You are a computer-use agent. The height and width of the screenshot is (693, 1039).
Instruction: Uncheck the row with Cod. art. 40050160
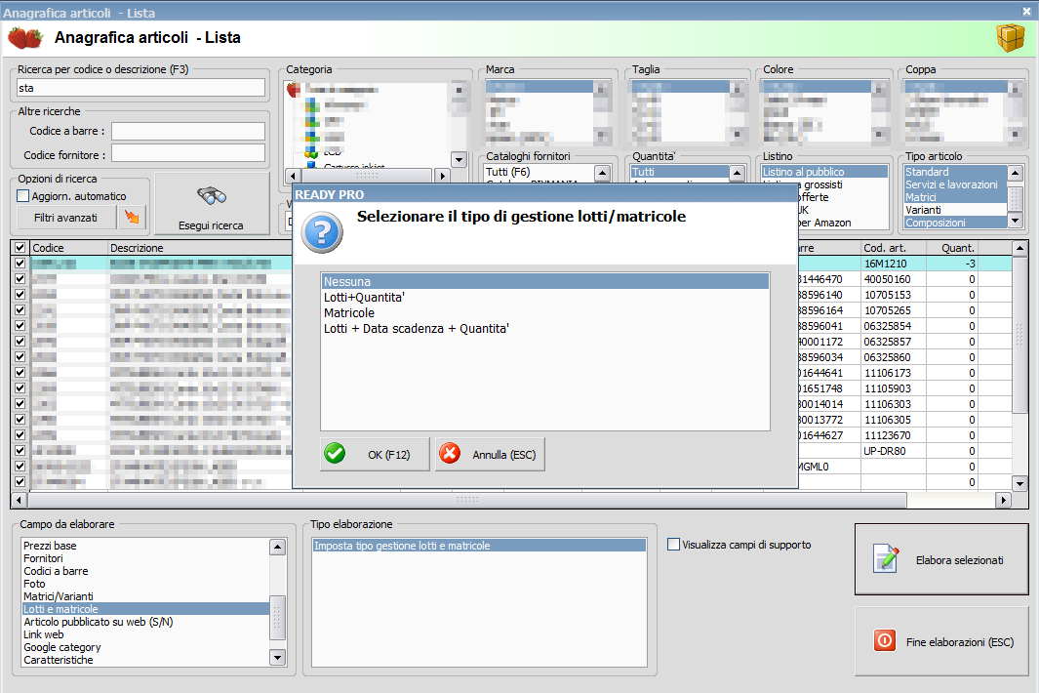pos(20,279)
